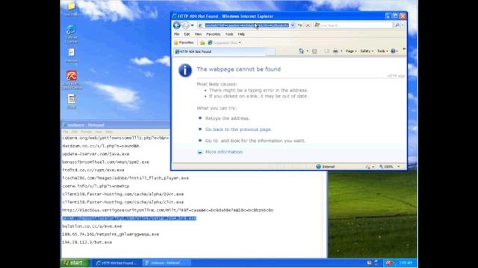Open the Page dropdown menu
This screenshot has height=268, width=478.
351,51
